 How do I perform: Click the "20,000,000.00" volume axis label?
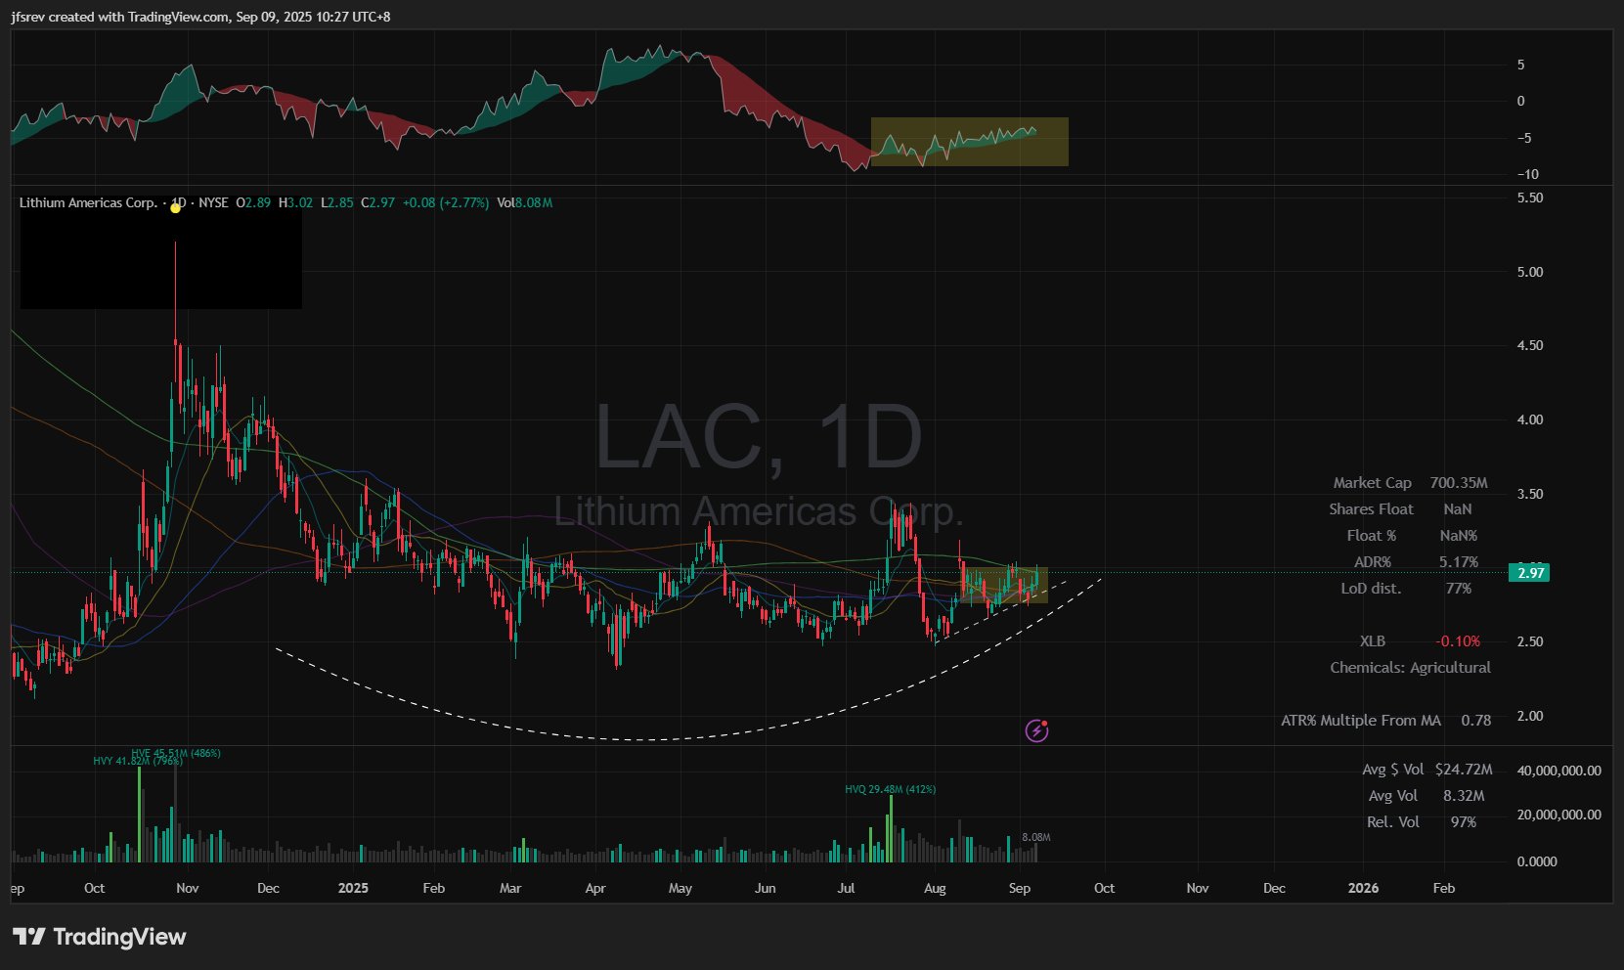[x=1558, y=815]
